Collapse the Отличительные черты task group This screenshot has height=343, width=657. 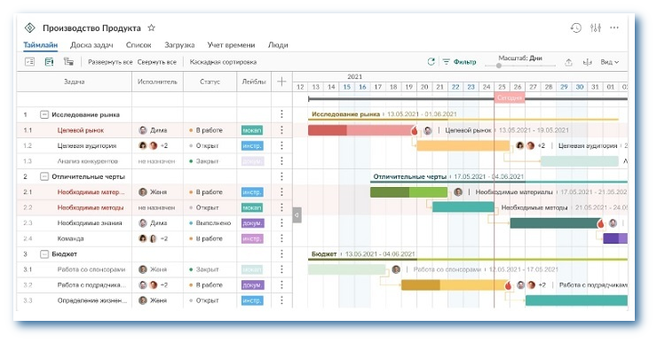44,176
